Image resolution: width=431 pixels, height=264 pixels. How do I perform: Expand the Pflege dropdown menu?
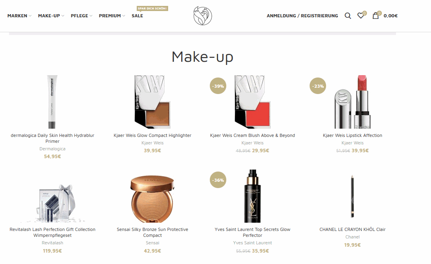point(81,16)
